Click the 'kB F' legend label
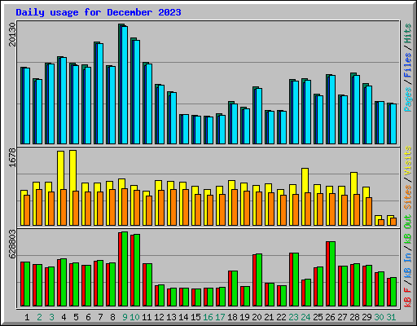 (x=408, y=297)
